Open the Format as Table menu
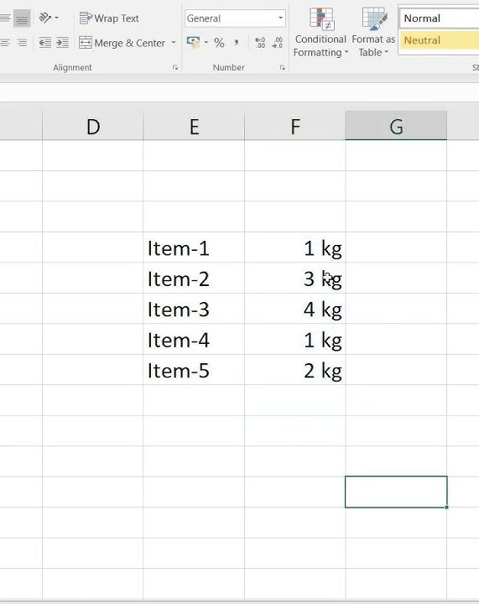This screenshot has width=479, height=604. (373, 33)
